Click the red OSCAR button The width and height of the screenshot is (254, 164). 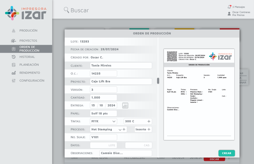(x=214, y=159)
